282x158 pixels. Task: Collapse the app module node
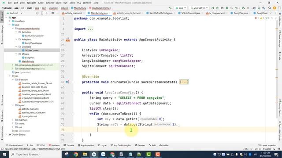pyautogui.click(x=6, y=18)
